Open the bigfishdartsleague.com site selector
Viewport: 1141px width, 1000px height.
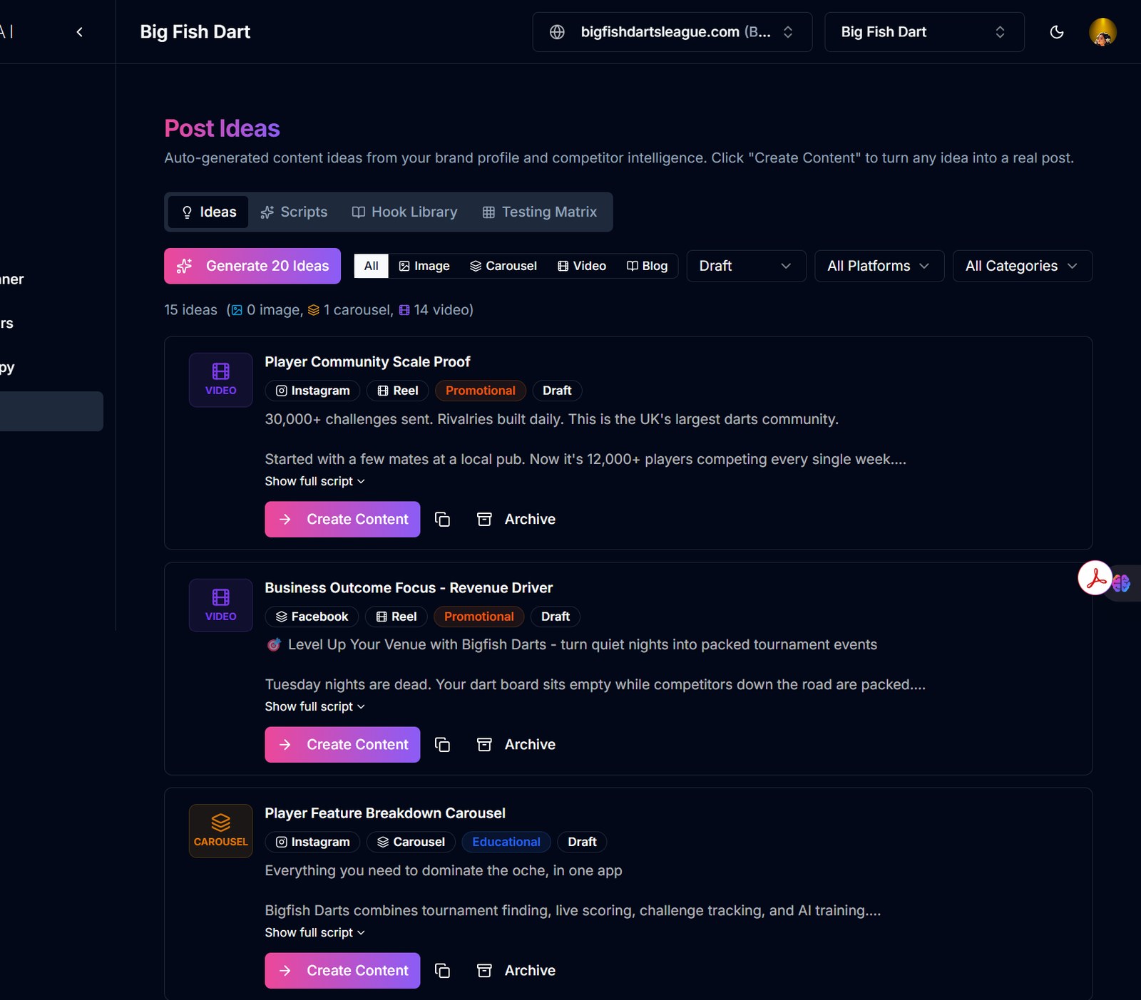[x=672, y=32]
